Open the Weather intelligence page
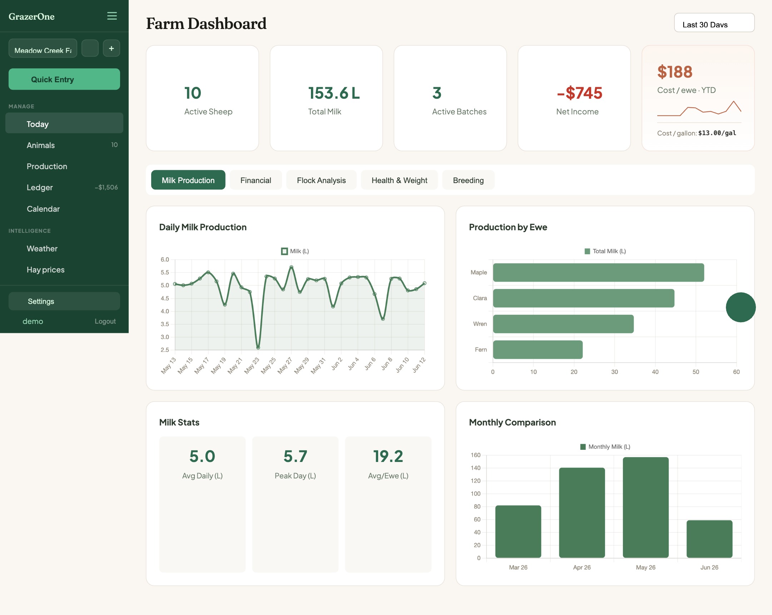 point(64,249)
